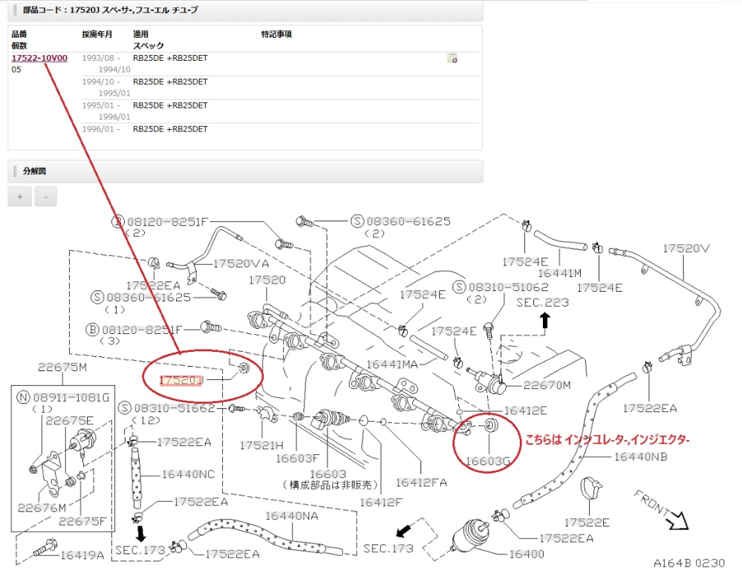Click the 17521H part label
This screenshot has height=579, width=742.
[x=261, y=445]
